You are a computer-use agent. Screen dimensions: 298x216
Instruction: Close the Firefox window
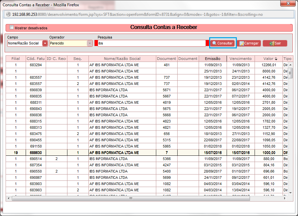click(x=288, y=3)
